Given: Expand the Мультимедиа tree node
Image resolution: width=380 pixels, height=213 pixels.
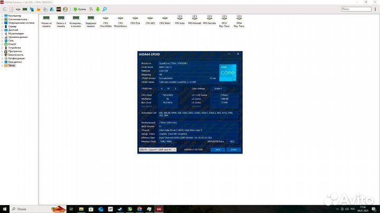Looking at the screenshot, I should point(2,34).
